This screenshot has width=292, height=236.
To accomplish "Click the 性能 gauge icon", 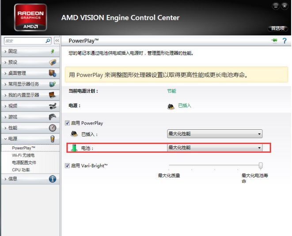I will point(53,128).
